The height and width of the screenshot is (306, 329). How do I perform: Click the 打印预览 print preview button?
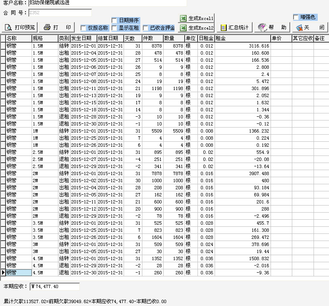(x=20, y=28)
